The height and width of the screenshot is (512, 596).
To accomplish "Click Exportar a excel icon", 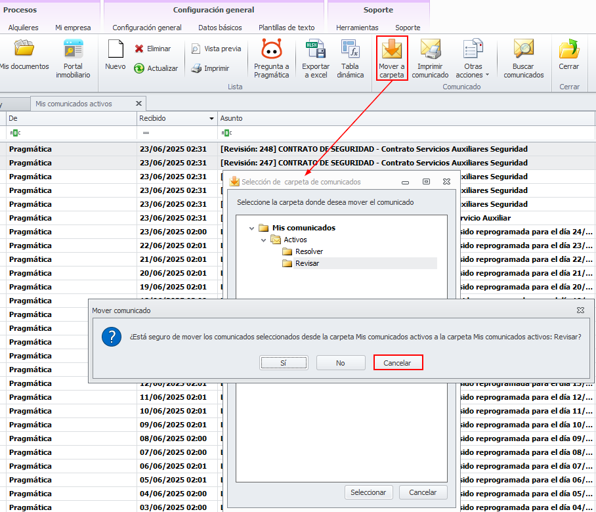I will pyautogui.click(x=316, y=49).
